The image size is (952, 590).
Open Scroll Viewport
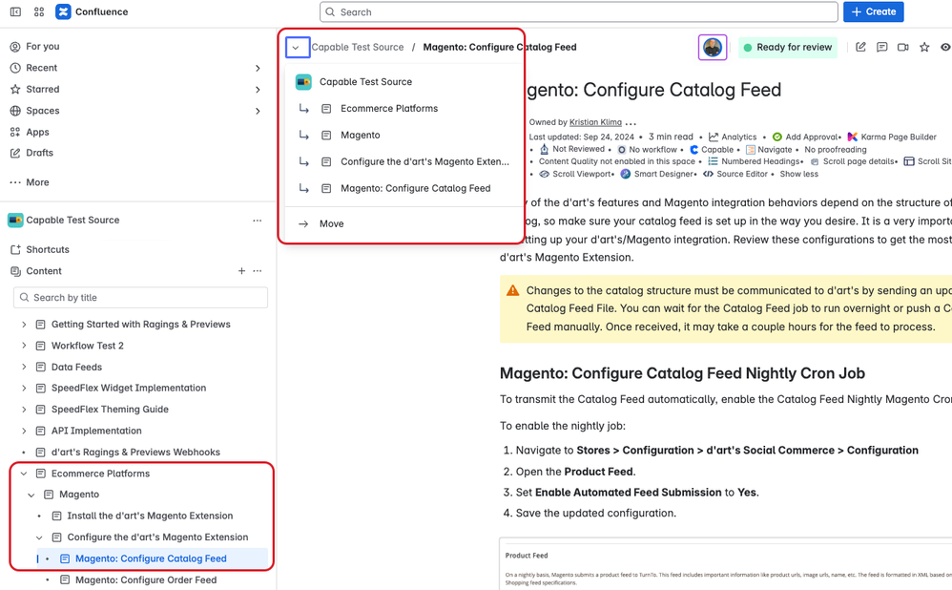[x=575, y=174]
